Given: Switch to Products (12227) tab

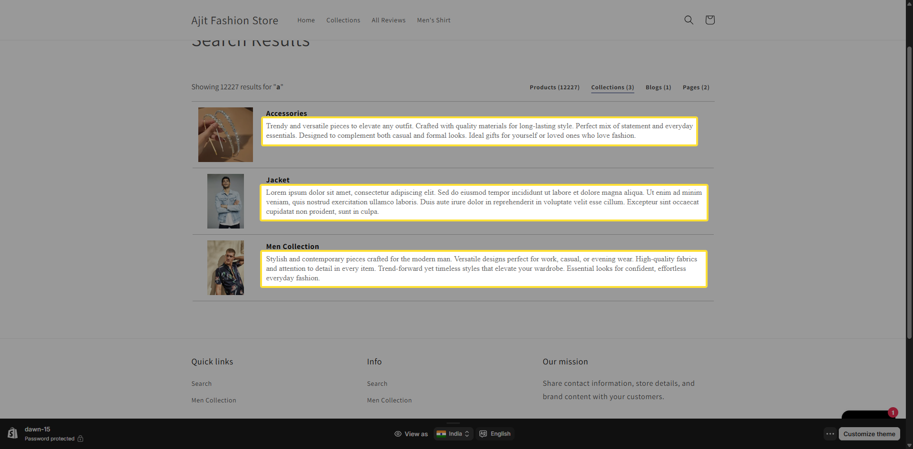Looking at the screenshot, I should coord(554,87).
